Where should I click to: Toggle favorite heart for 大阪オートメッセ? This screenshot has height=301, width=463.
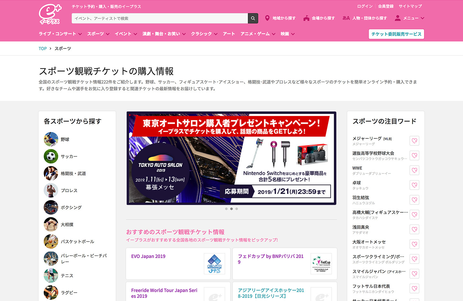coord(414,244)
